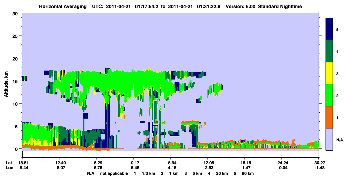
Task: Click the 'N/A = not applicable' legend note
Action: (108, 173)
